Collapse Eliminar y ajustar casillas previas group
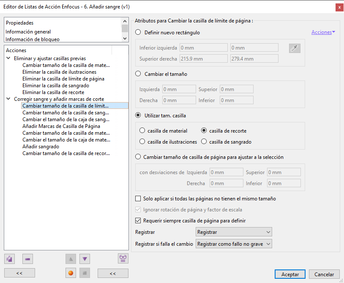 pyautogui.click(x=8, y=58)
